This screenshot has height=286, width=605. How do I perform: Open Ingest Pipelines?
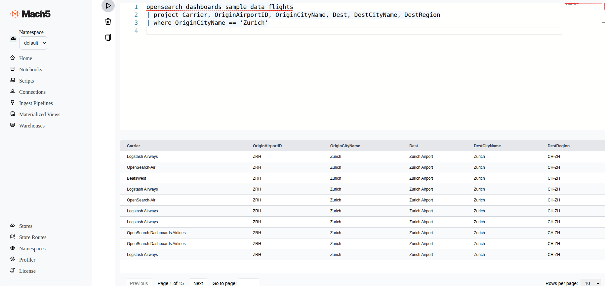click(x=36, y=103)
